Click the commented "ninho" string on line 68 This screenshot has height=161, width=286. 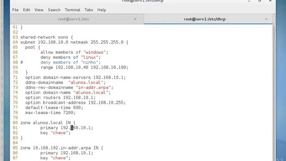click(89, 63)
